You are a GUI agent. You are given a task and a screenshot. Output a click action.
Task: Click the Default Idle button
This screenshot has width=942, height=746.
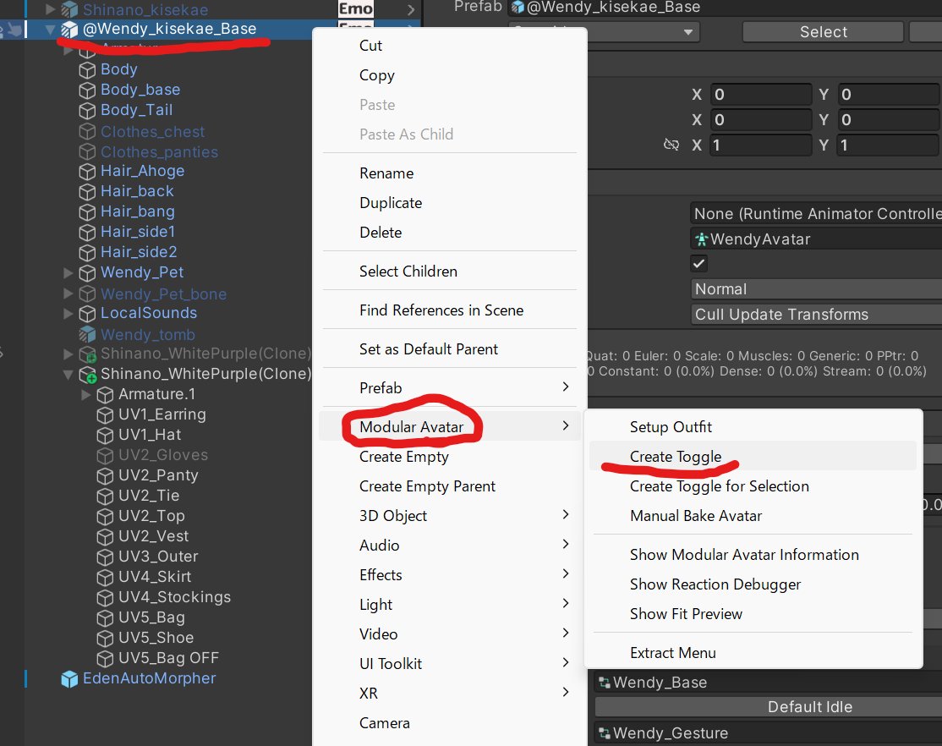[x=769, y=707]
